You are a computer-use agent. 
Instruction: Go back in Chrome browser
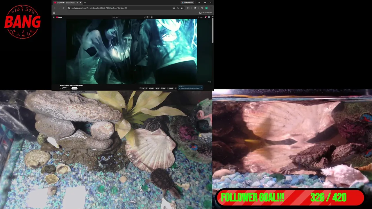[54, 8]
